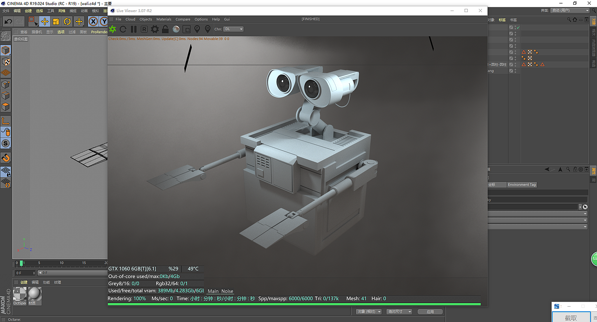Click the make editable cube icon
Viewport: 597px width, 322px height.
[x=6, y=50]
